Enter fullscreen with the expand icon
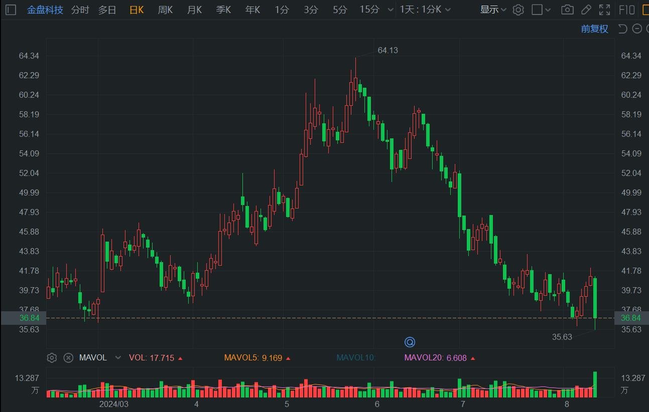The image size is (649, 412). [604, 10]
